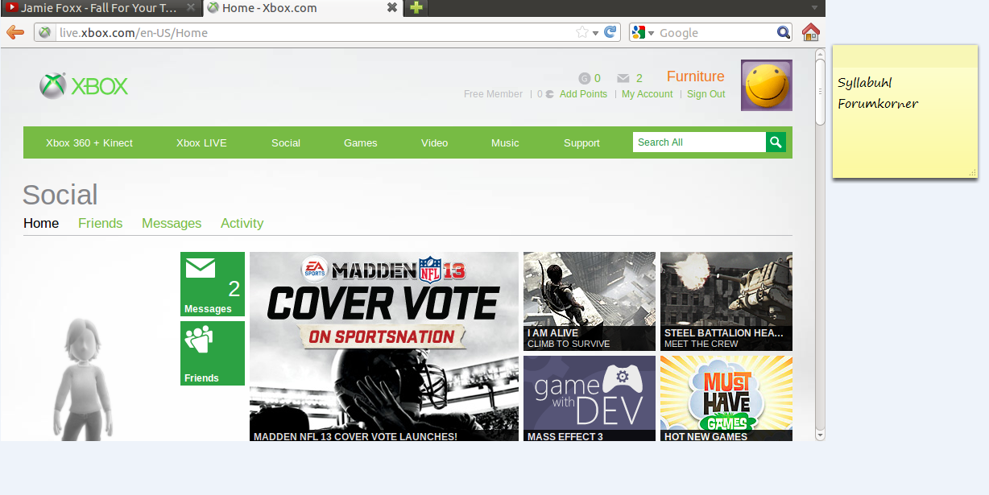
Task: Bookmark this page with the star icon
Action: tap(582, 32)
